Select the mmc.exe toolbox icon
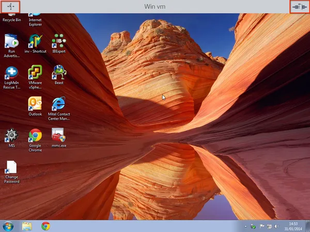Viewport: 310px width, 232px height. pos(59,138)
